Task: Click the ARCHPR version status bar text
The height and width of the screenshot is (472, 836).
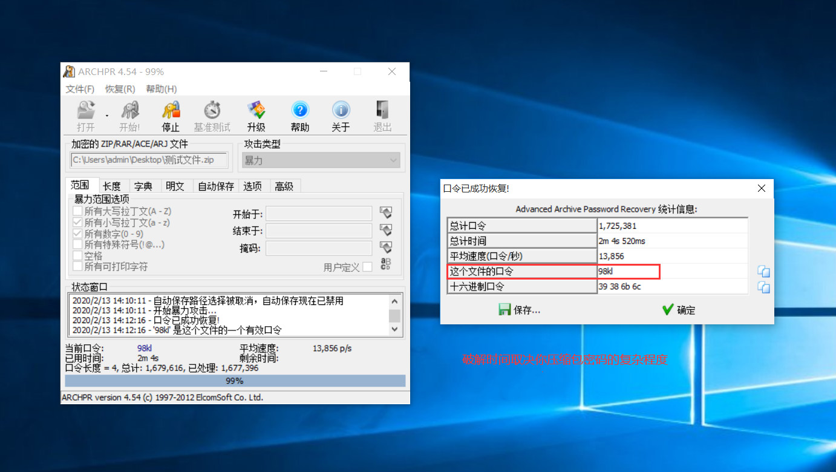Action: point(162,398)
